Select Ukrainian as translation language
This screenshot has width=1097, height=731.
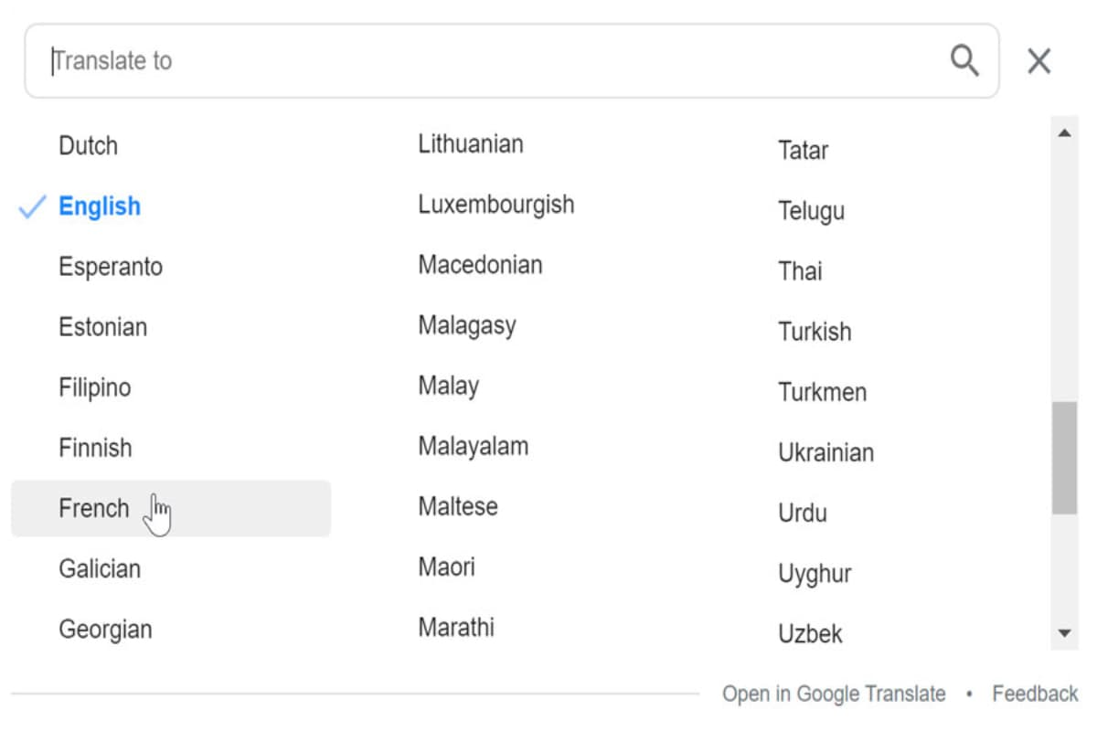tap(826, 452)
